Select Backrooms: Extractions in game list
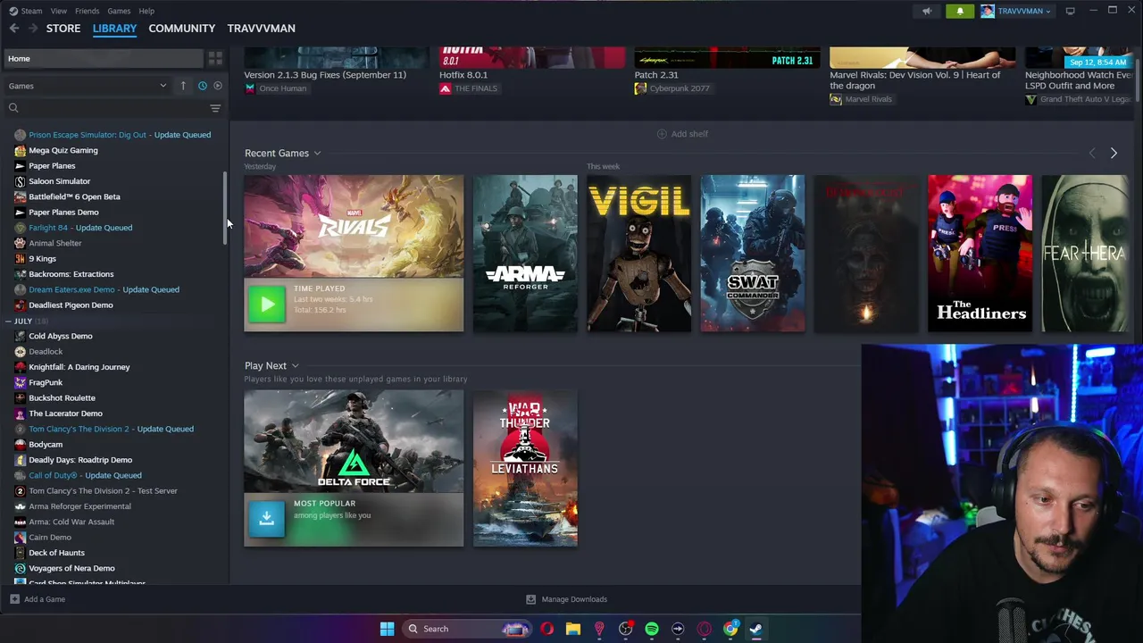The image size is (1143, 643). pos(71,274)
